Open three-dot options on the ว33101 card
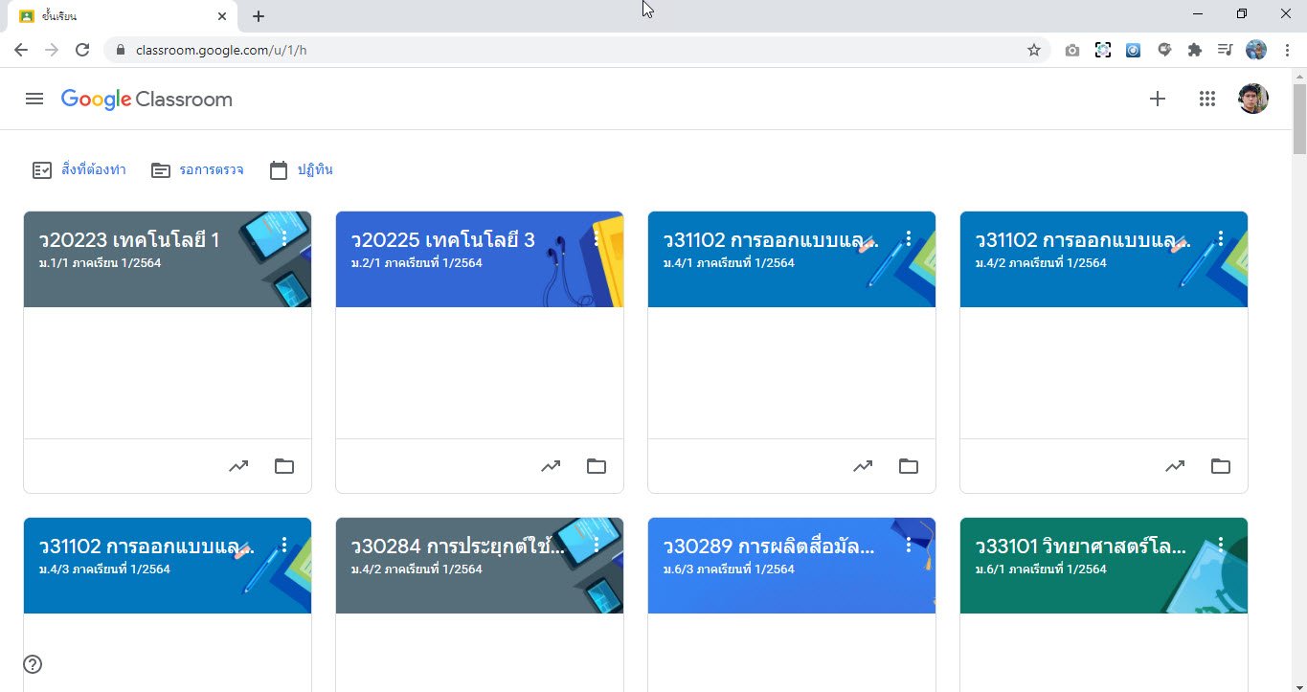 coord(1221,545)
